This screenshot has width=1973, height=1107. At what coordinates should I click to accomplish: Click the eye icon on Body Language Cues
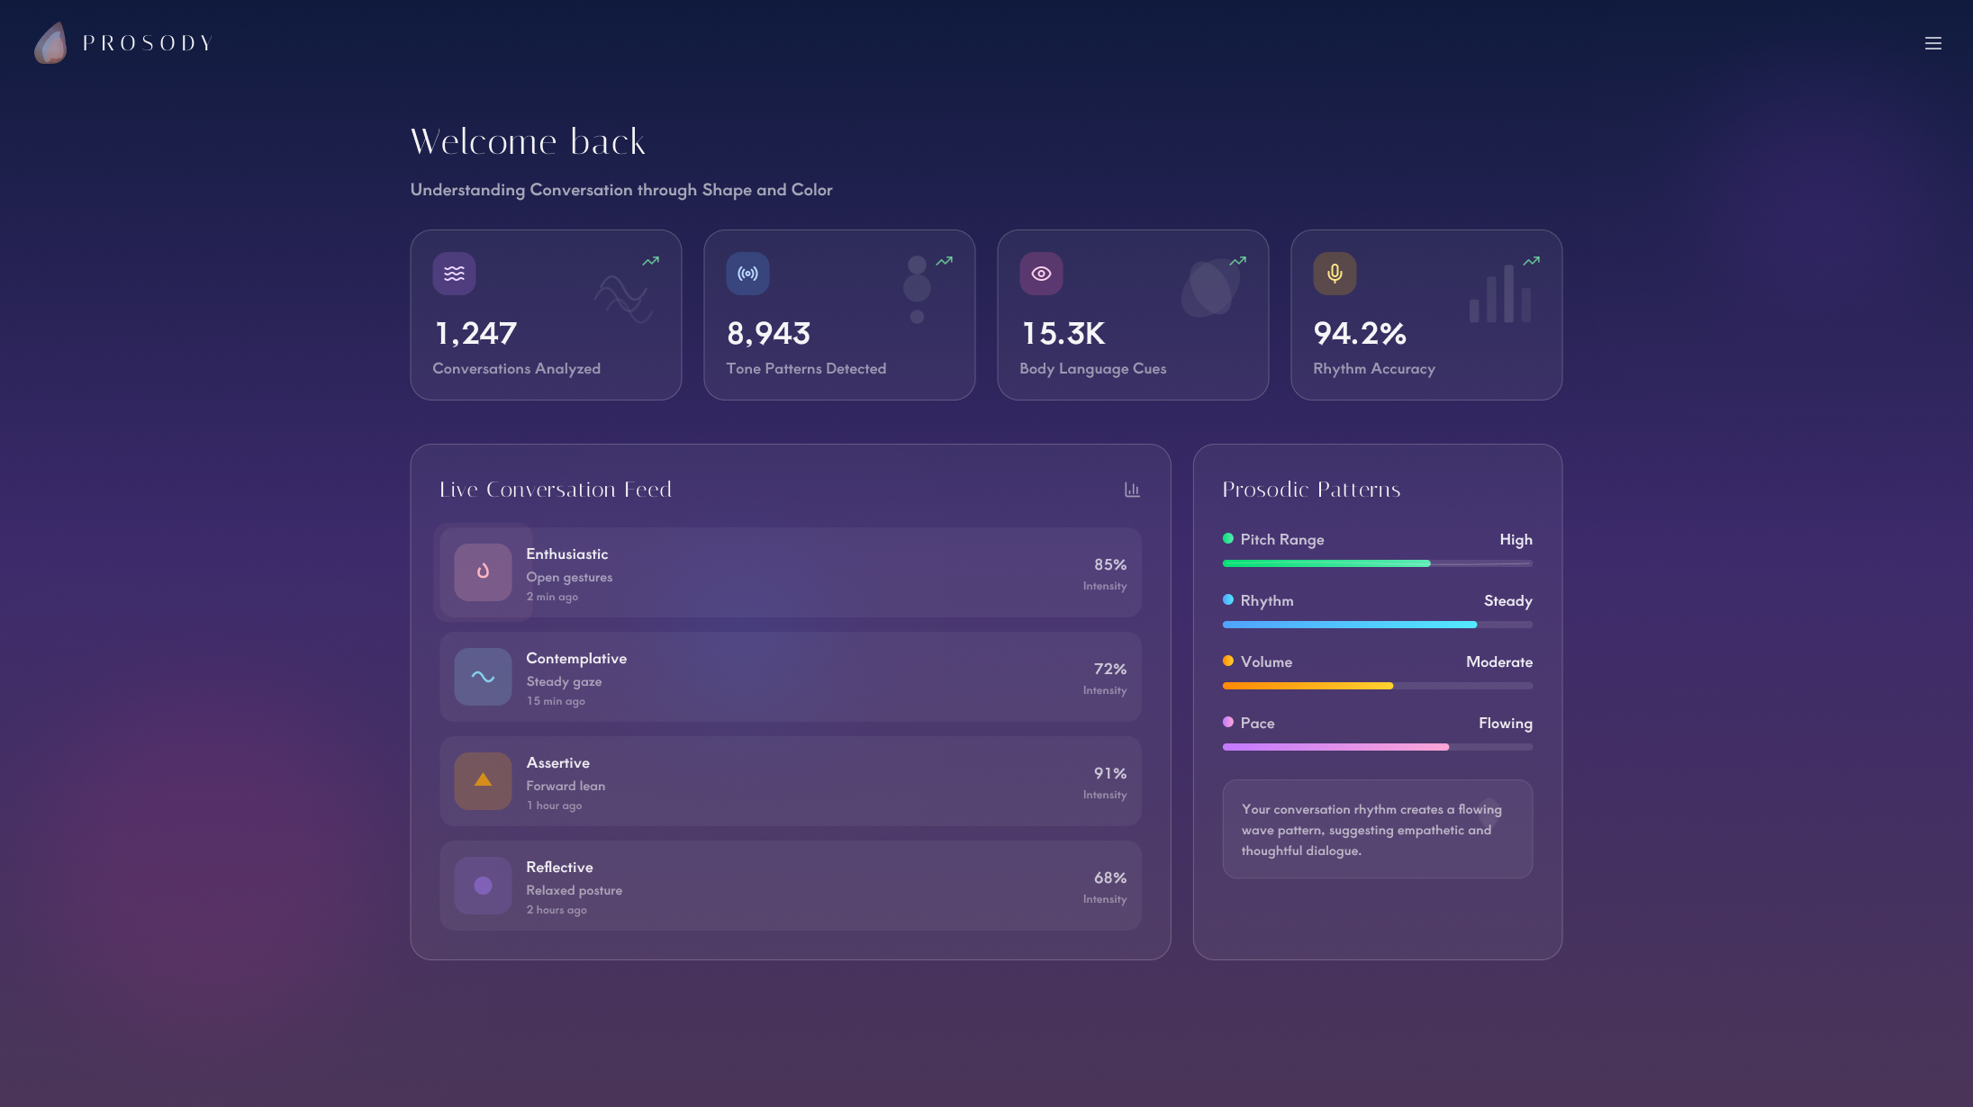coord(1041,274)
